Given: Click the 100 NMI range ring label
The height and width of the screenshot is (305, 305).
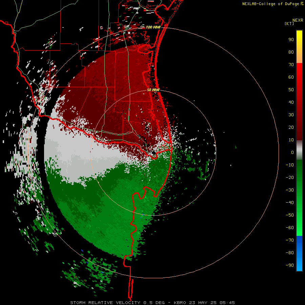Looking at the screenshot, I should click(153, 27).
